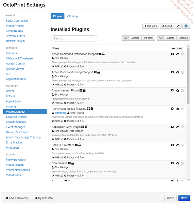Click cleanup eraser for Application Keys Plugin
The width and height of the screenshot is (193, 204).
point(178,127)
